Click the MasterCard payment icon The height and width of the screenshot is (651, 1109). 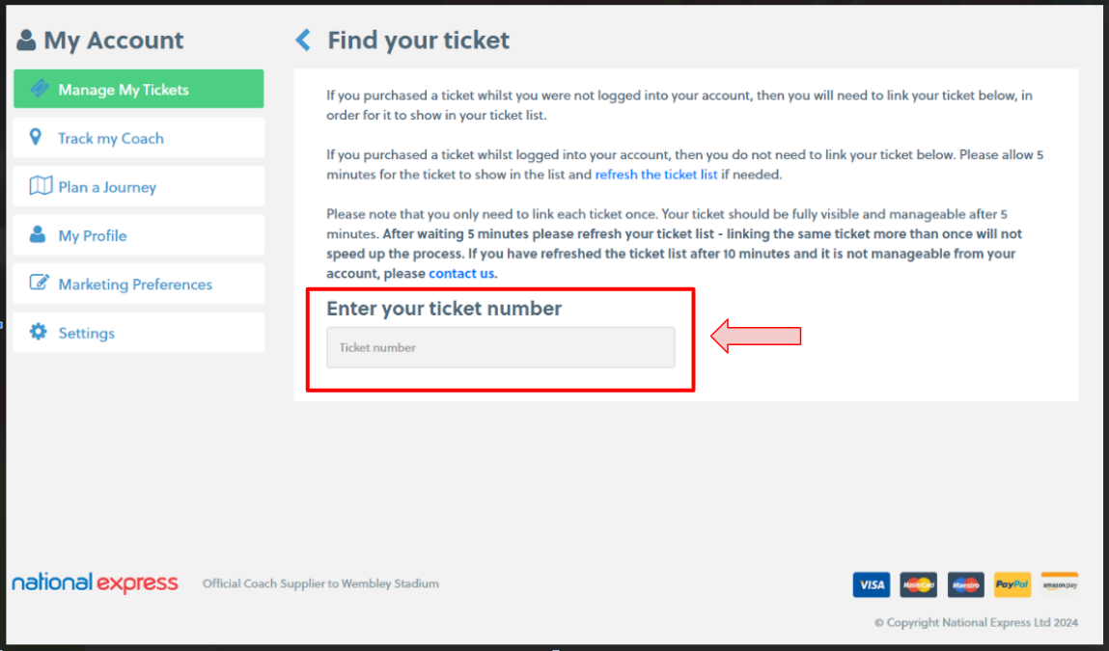click(918, 584)
